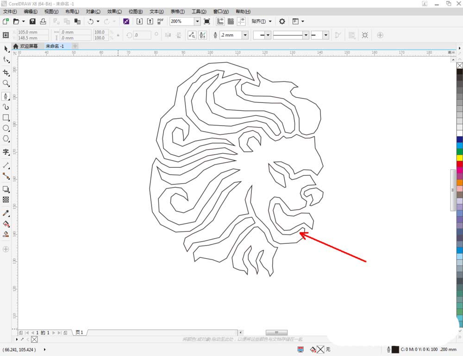Click the Search content purple icon
This screenshot has width=463, height=356.
(x=126, y=21)
